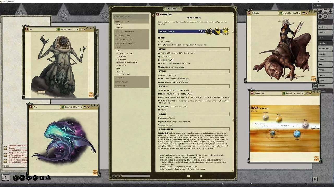Click the link icon in liavara map window
Screen dimensions: 334x187
pos(252,93)
